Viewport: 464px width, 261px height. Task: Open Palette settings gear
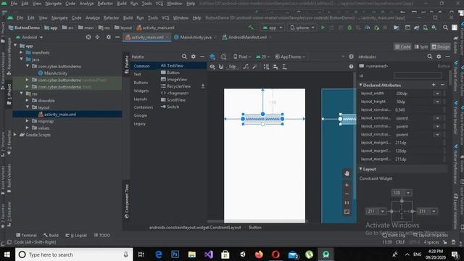click(194, 57)
